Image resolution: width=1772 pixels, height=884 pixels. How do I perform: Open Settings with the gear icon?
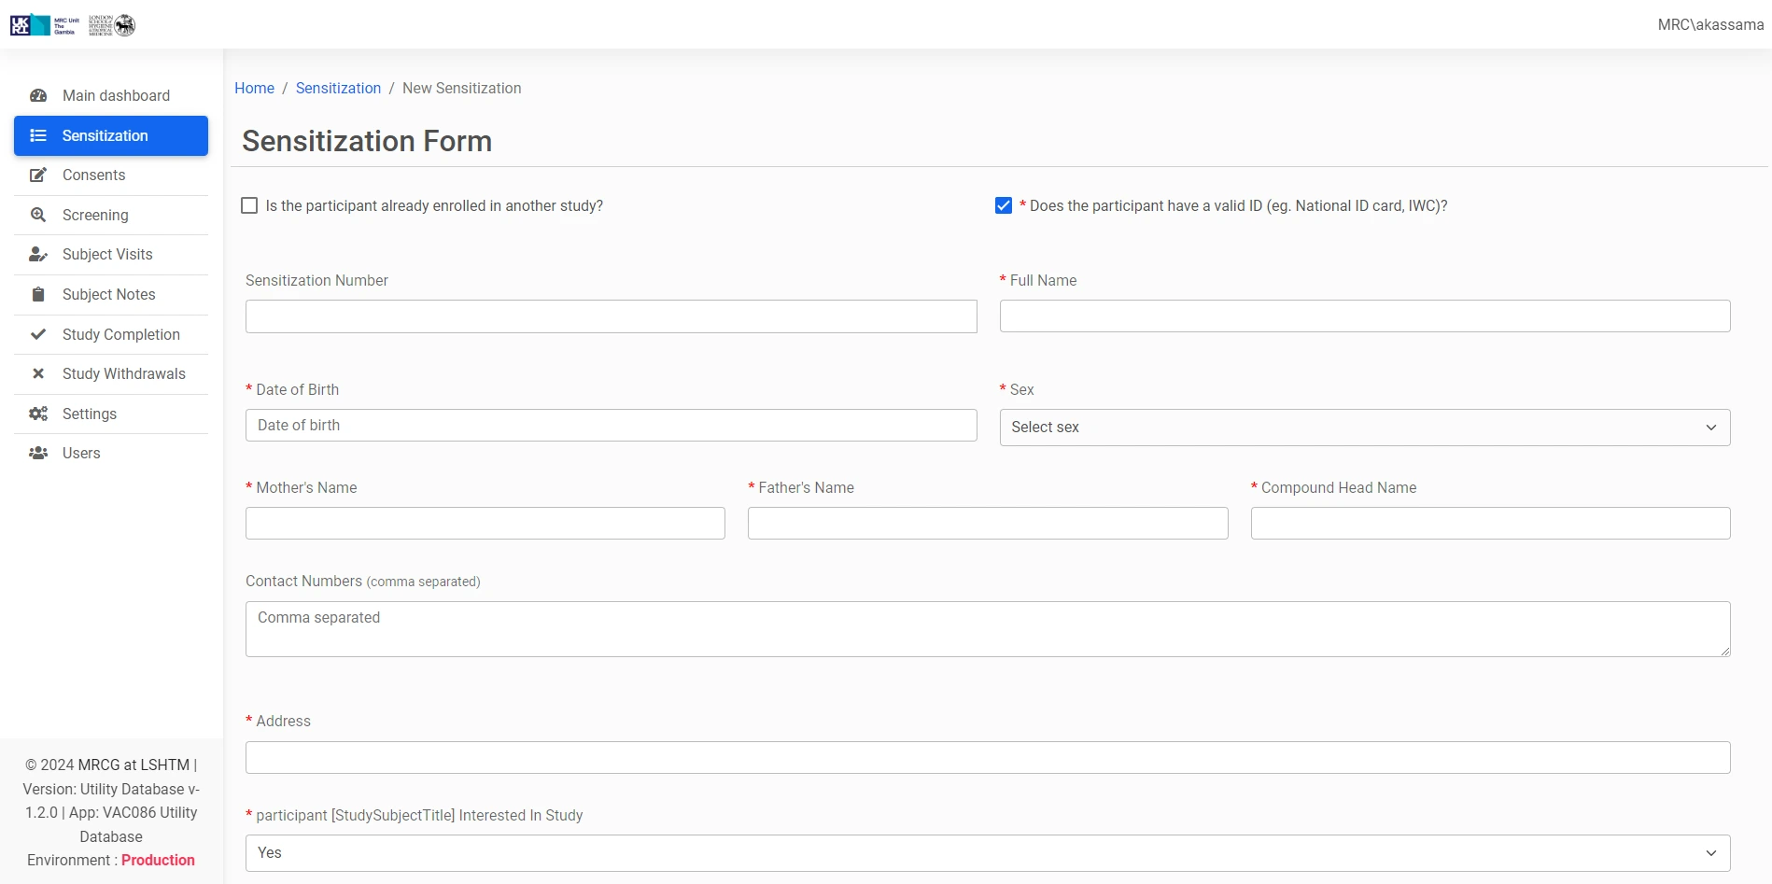[x=38, y=414]
